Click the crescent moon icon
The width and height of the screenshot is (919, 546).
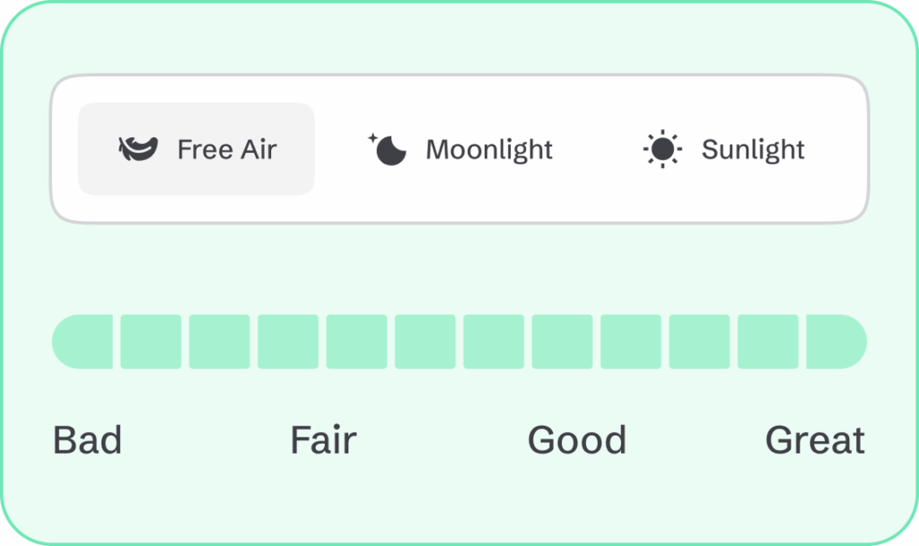(x=389, y=149)
